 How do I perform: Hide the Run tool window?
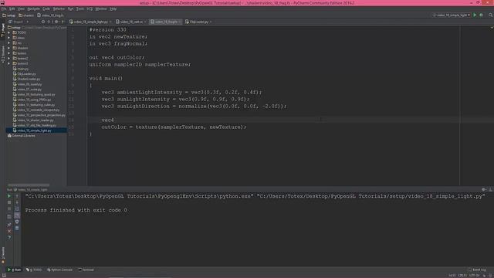tap(490, 189)
